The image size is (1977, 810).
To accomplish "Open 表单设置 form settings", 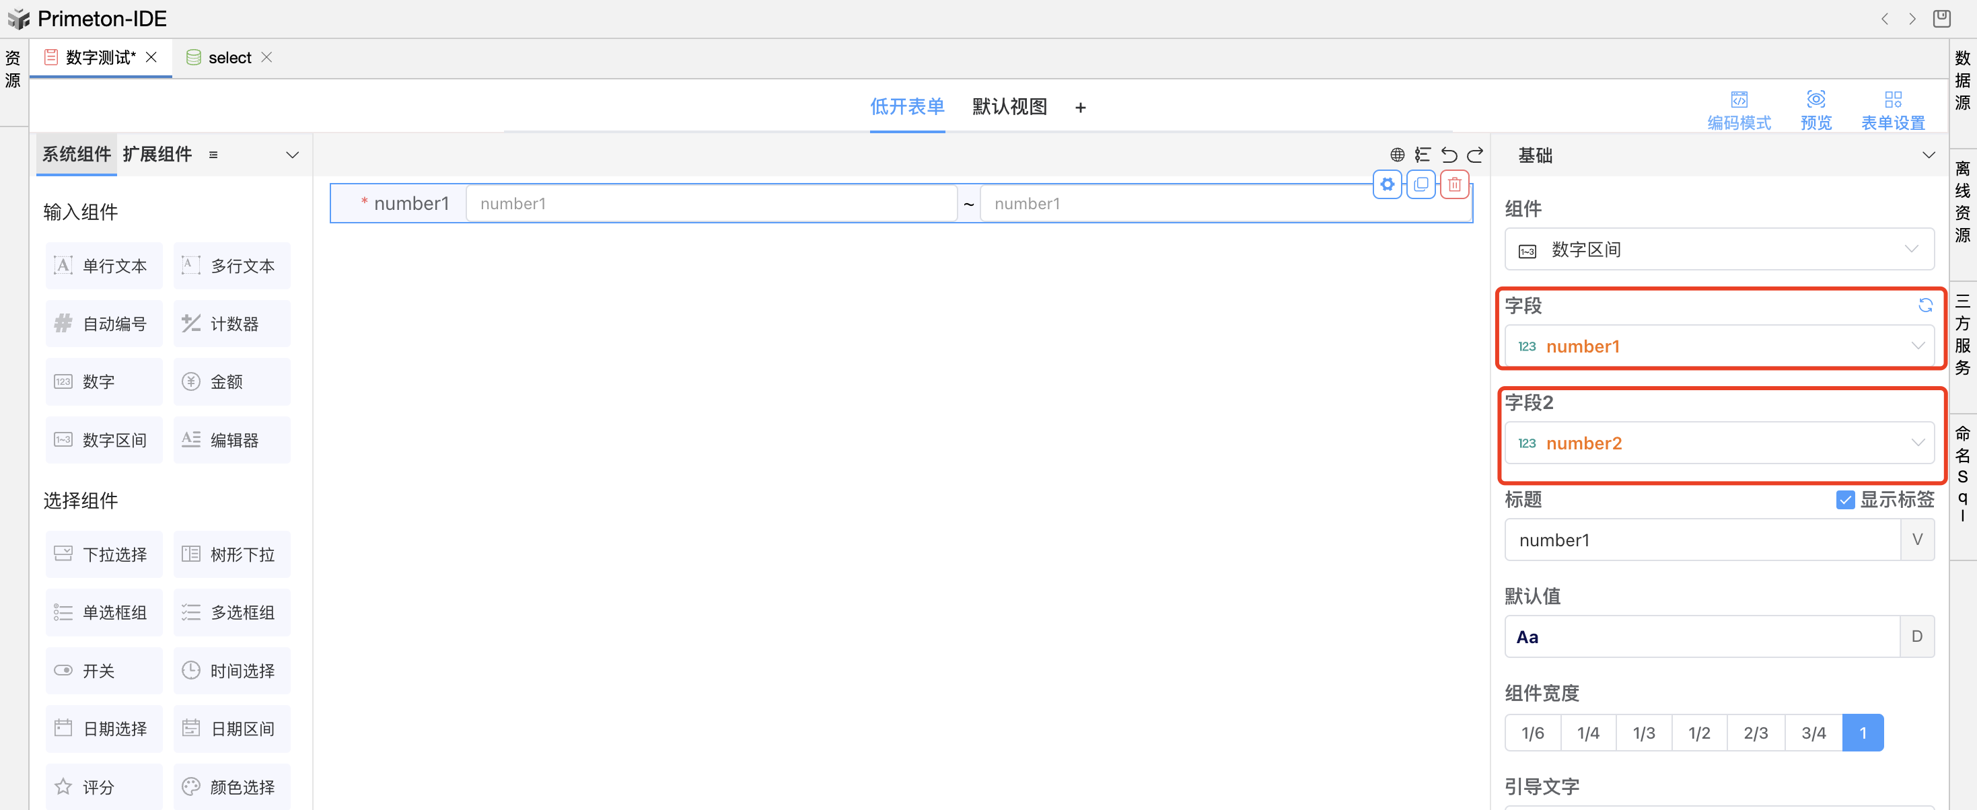I will pos(1893,110).
